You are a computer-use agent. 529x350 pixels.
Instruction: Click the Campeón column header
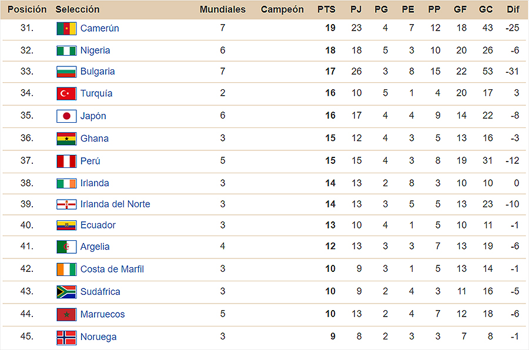[282, 9]
